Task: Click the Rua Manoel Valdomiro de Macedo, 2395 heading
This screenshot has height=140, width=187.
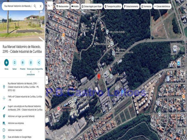Action: coord(22,49)
